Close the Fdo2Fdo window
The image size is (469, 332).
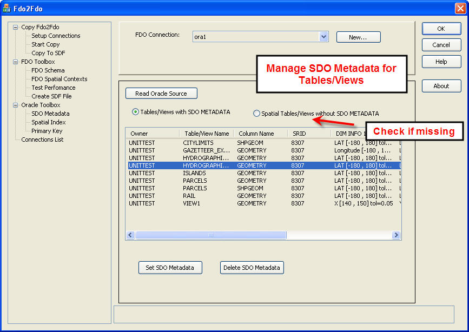click(461, 8)
